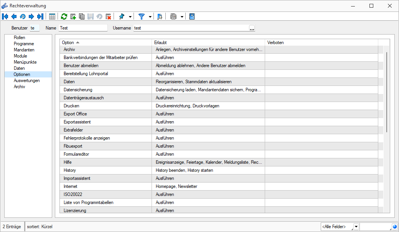Image resolution: width=399 pixels, height=232 pixels.
Task: Select the Importassistent row
Action: tap(219, 178)
